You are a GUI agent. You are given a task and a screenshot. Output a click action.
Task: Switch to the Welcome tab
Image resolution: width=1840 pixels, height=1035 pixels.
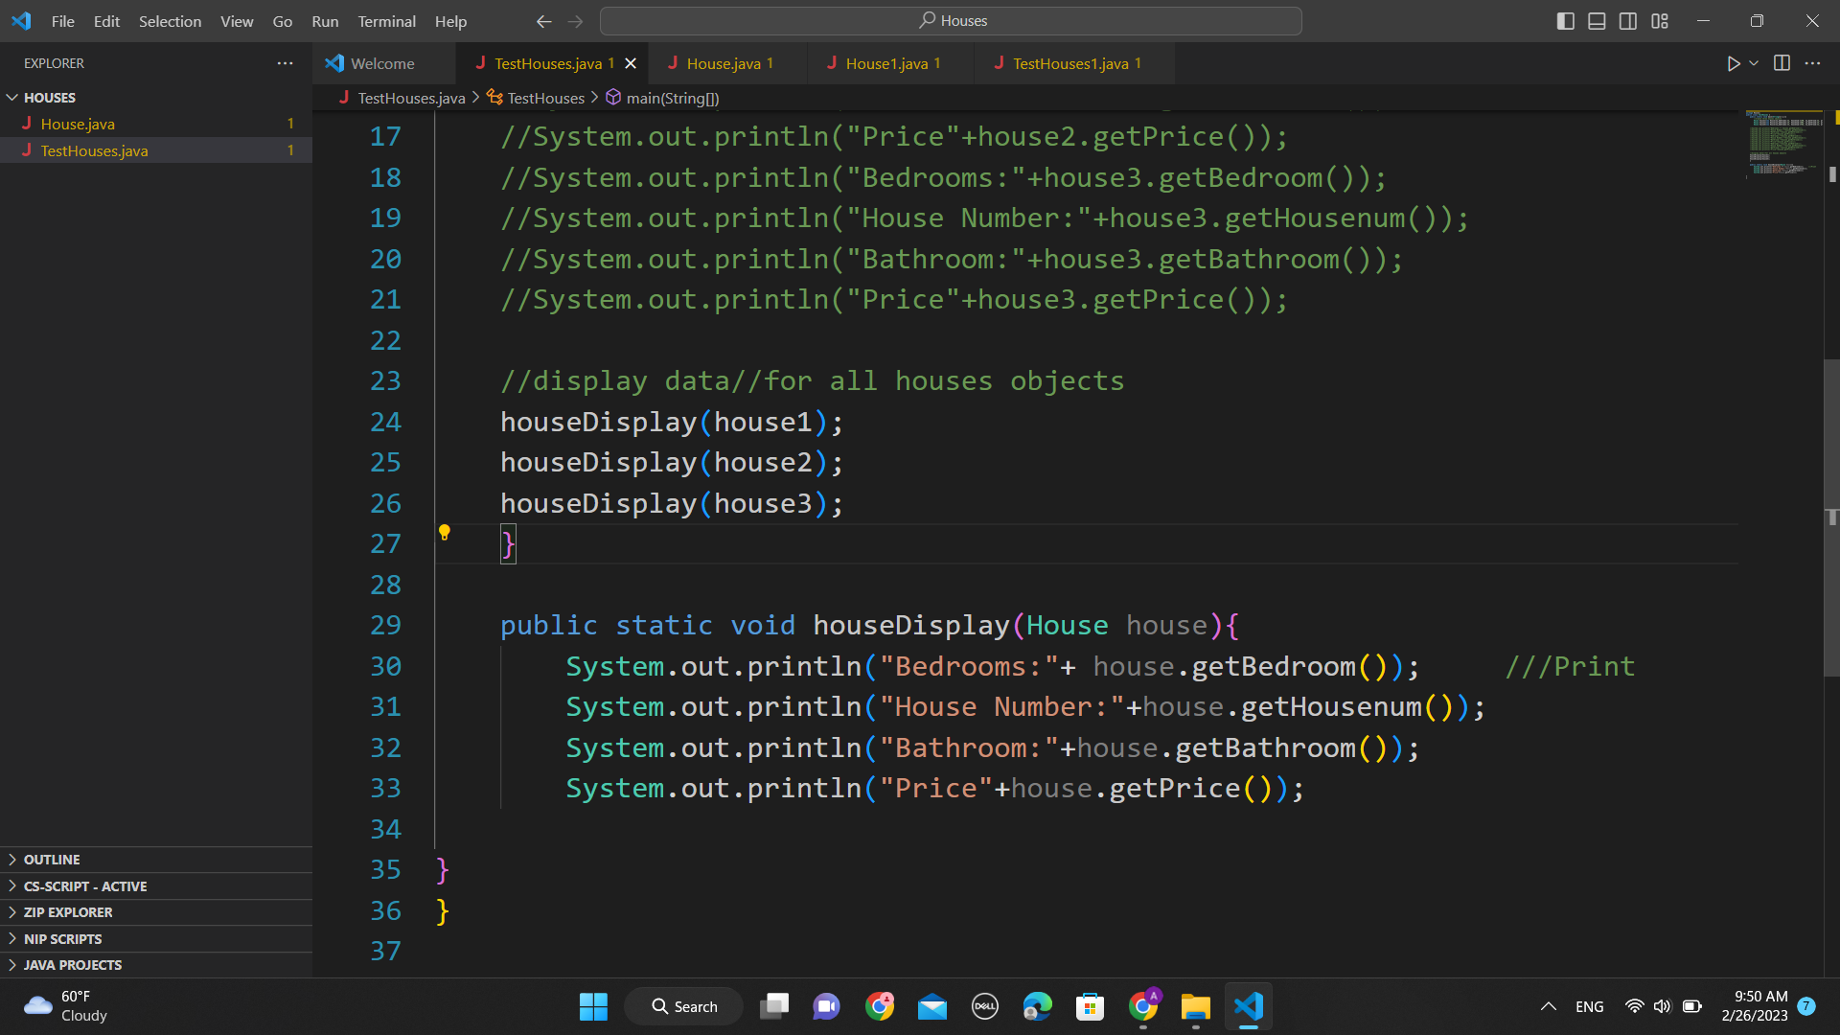(x=383, y=63)
